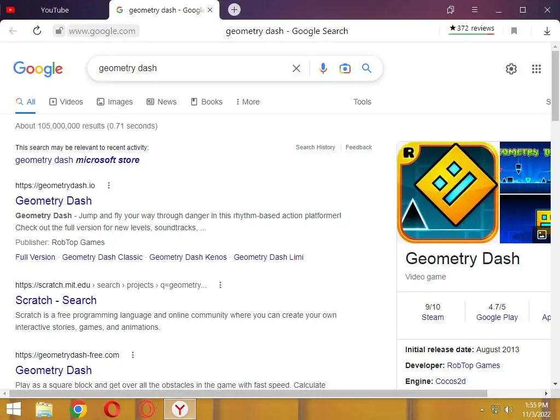This screenshot has width=560, height=420.
Task: Open the Geometry Dash app icon image
Action: 448,192
